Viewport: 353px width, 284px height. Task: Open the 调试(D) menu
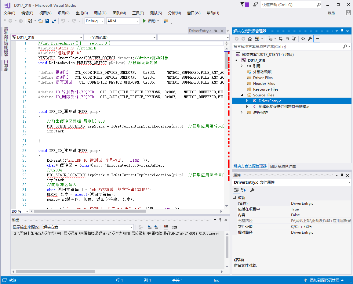pos(100,13)
